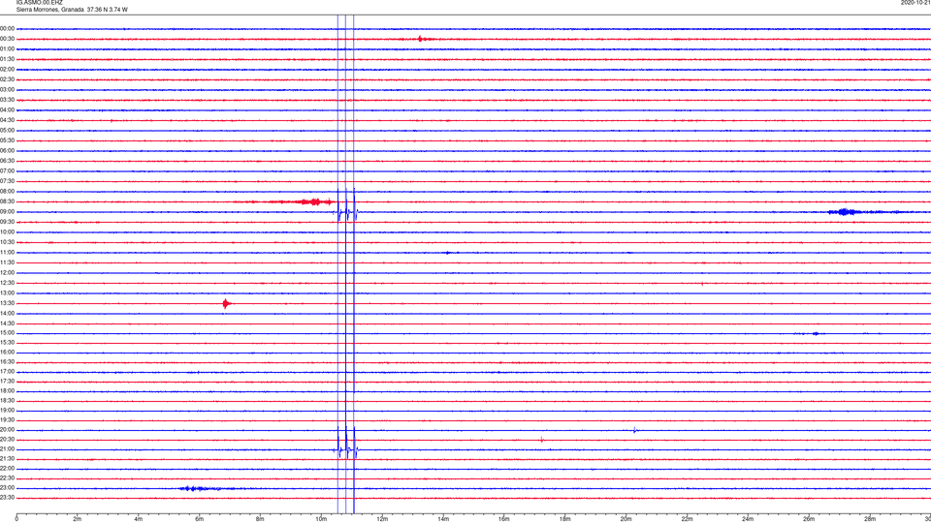Select the 19:30 trace time label
931x523 pixels.
(x=7, y=419)
